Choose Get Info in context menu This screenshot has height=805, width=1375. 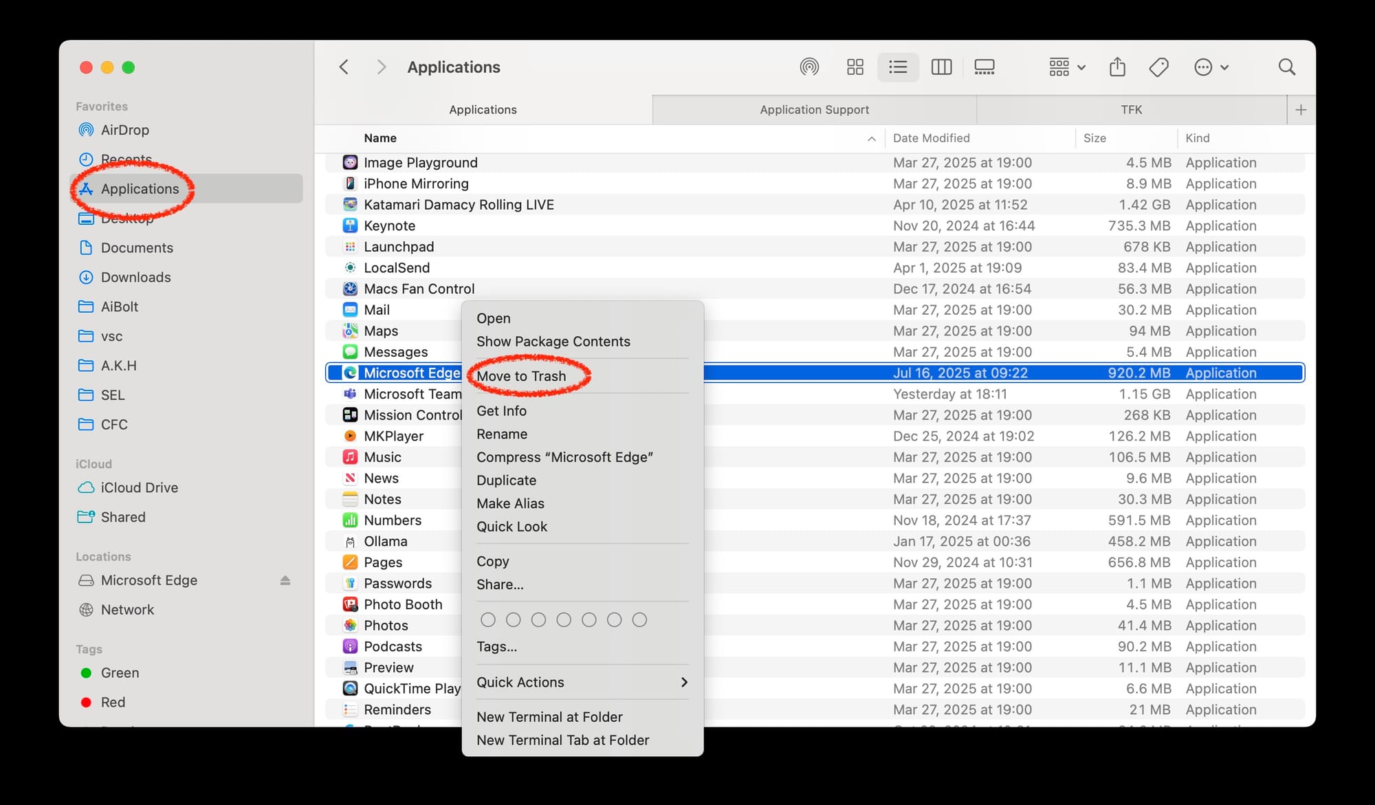[502, 411]
